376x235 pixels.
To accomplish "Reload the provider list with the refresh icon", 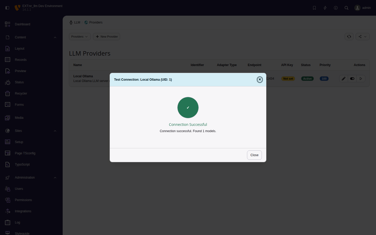I will [x=349, y=37].
